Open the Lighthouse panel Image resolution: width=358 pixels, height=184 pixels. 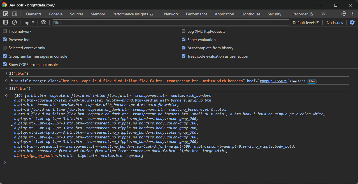(250, 14)
